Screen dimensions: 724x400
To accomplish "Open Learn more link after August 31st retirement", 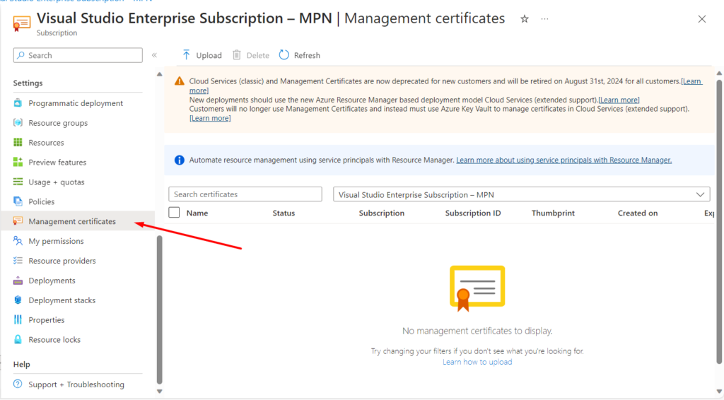I will (691, 81).
